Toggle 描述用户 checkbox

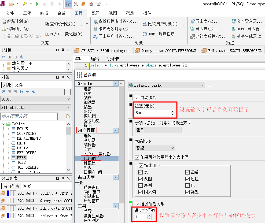pos(141,166)
